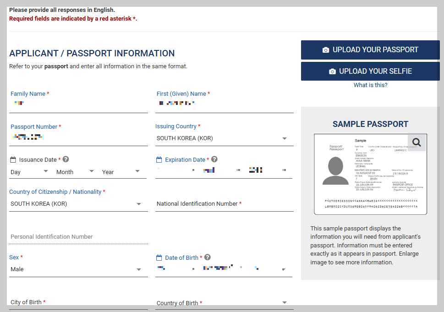Screen dimensions: 444x312
Task: Open the Issuance Date Year dropdown
Action: click(121, 172)
